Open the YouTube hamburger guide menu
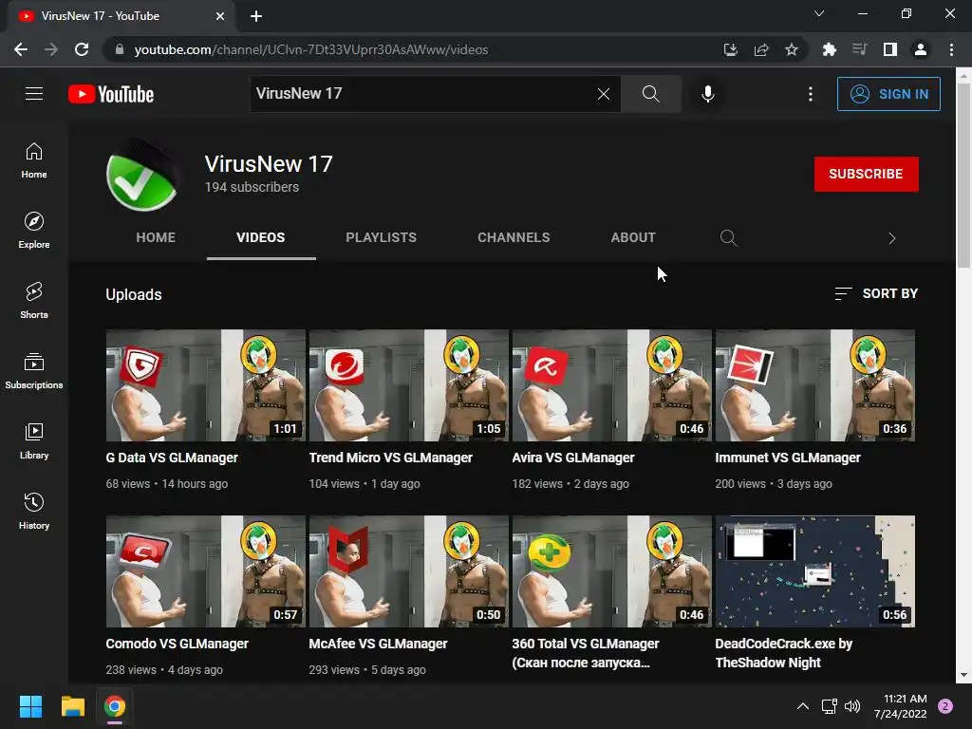The height and width of the screenshot is (729, 972). click(34, 94)
